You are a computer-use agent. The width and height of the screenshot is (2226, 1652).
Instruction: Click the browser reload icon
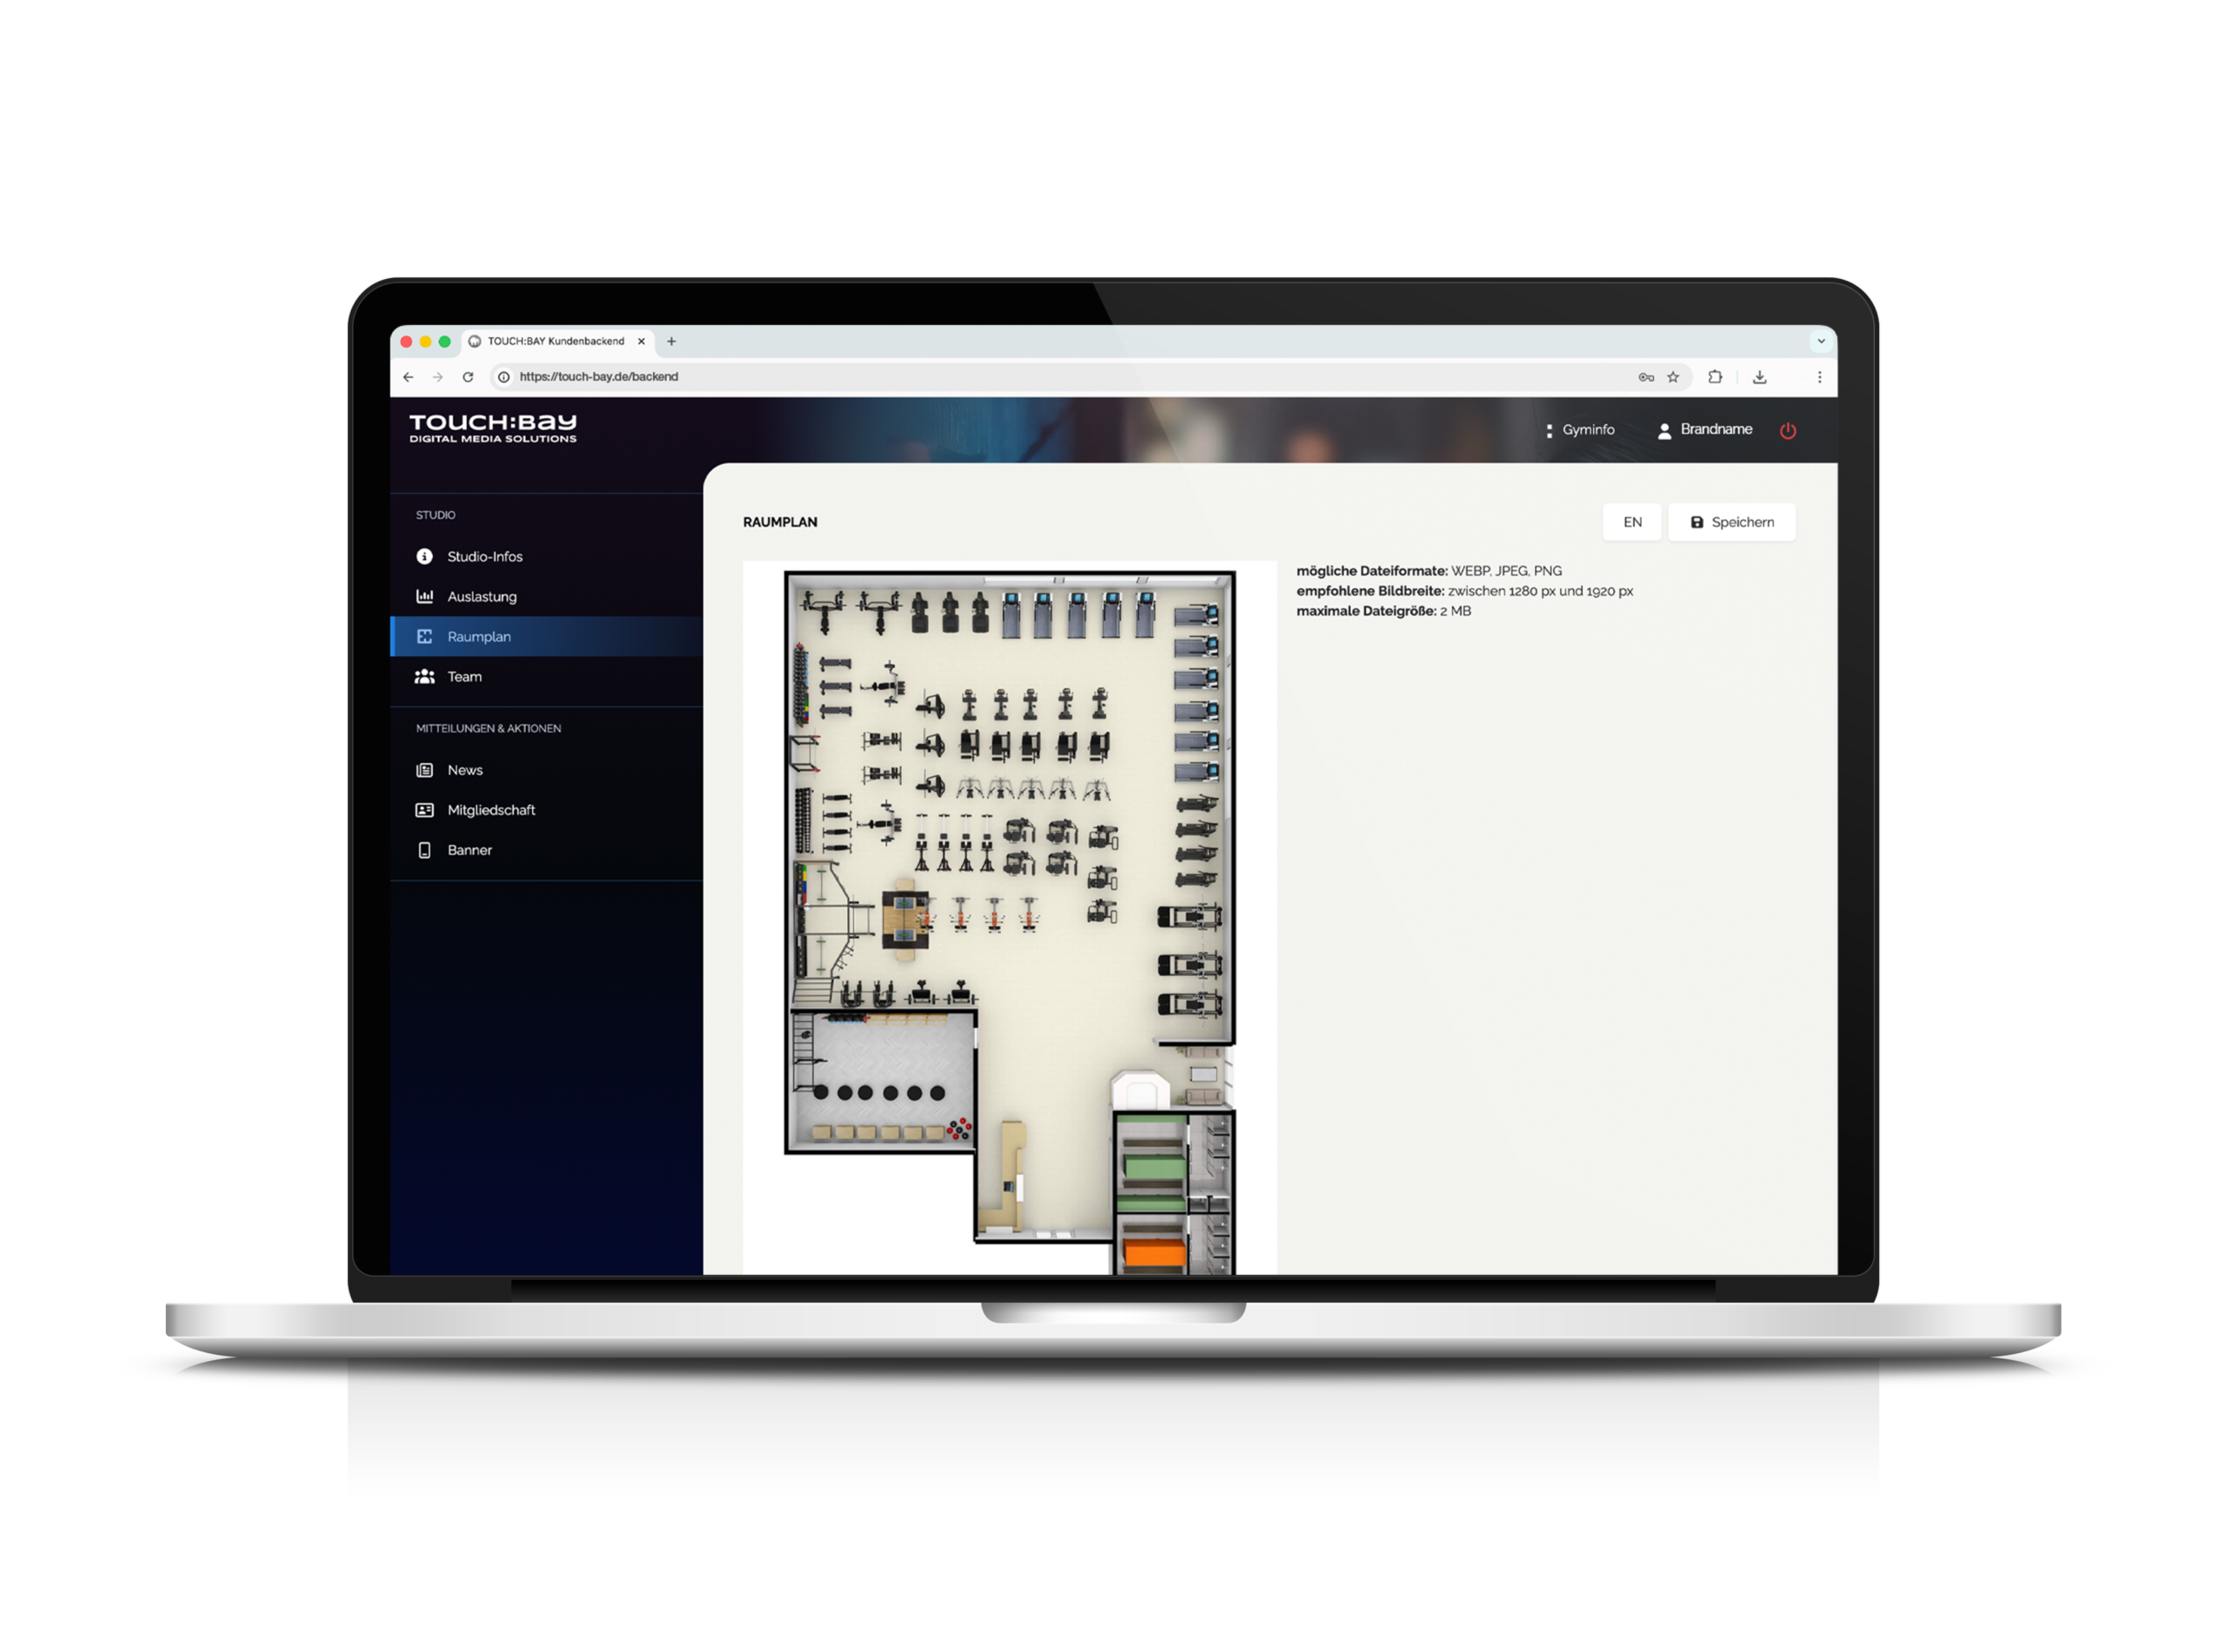pos(467,377)
